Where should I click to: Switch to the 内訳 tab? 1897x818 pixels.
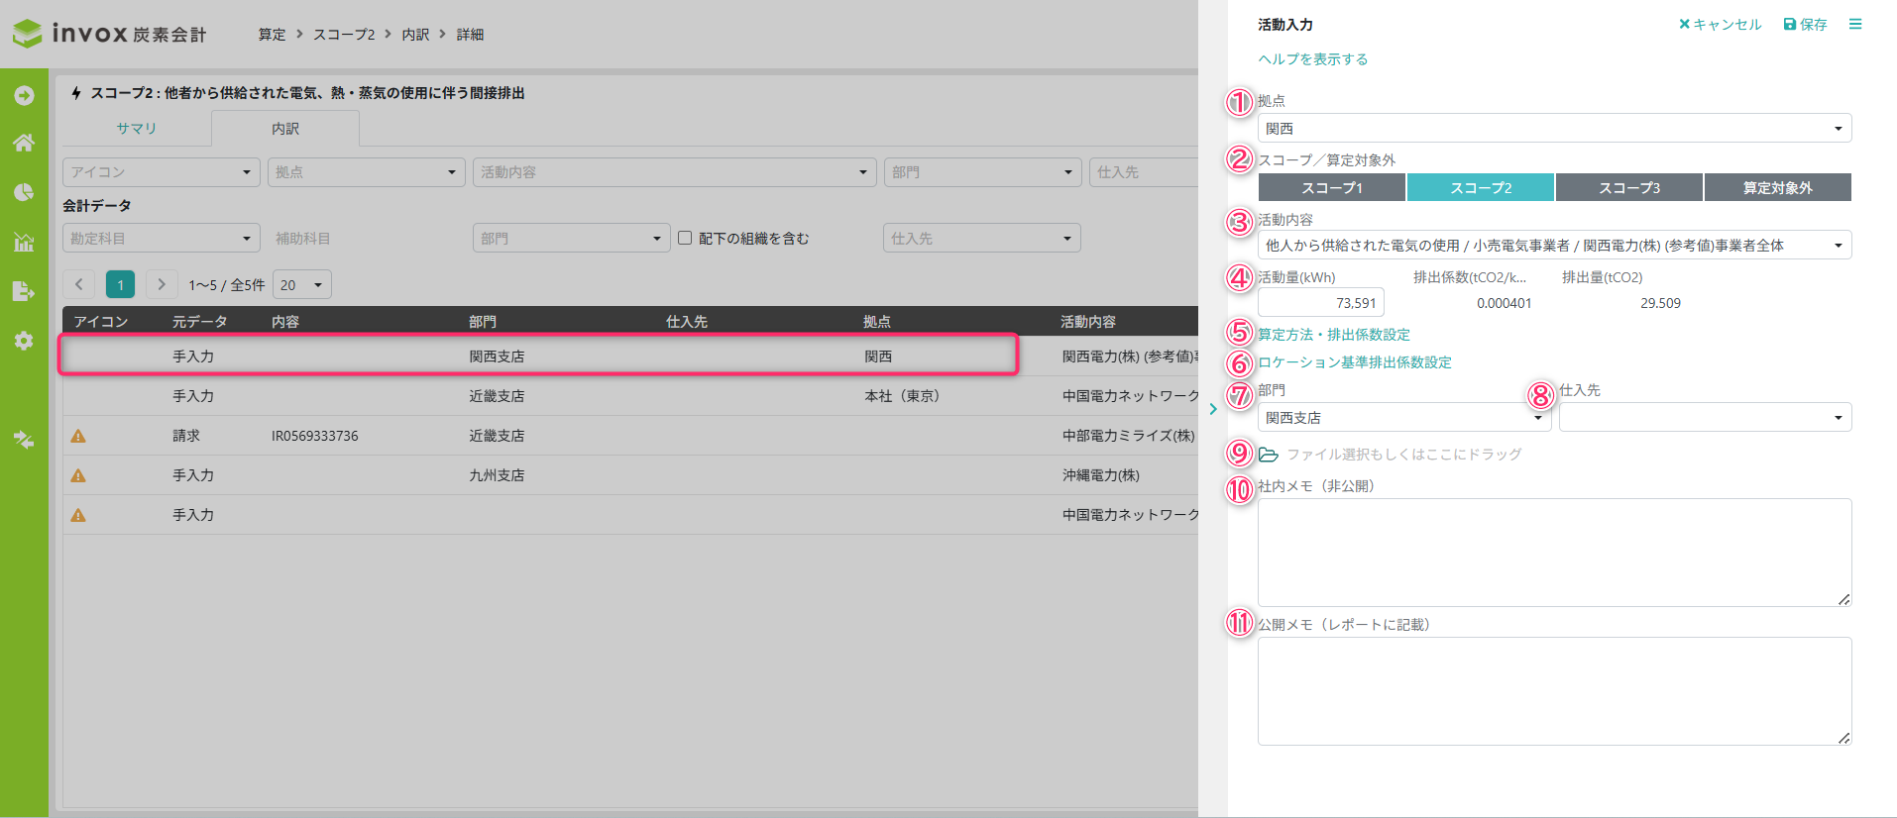pos(285,129)
